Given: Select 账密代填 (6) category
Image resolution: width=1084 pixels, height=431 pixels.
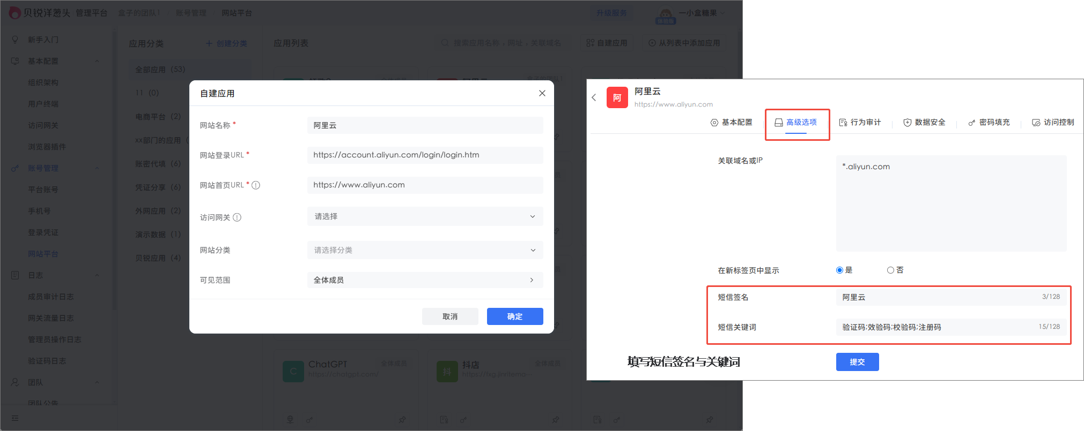Looking at the screenshot, I should tap(158, 164).
